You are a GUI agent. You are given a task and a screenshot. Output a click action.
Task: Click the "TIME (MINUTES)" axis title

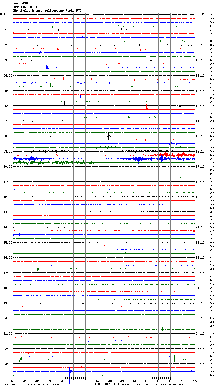tap(107, 384)
